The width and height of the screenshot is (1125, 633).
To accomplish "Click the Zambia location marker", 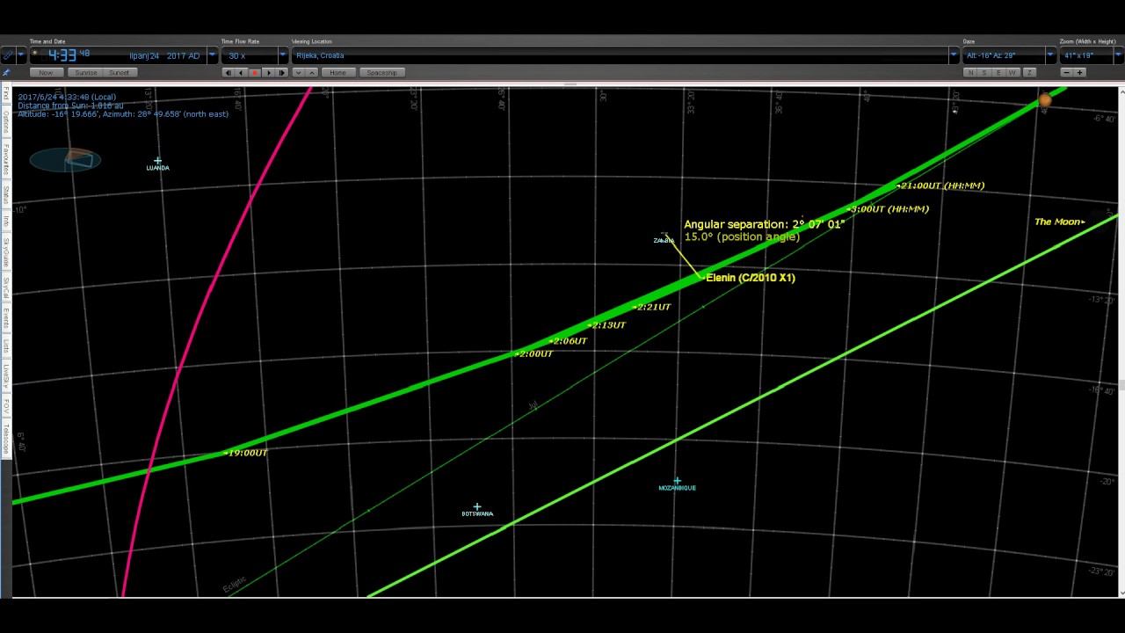I will point(664,239).
